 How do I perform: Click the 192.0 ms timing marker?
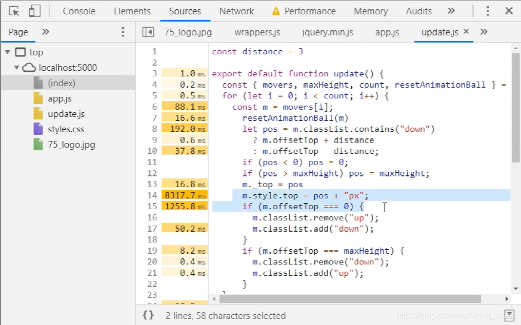click(185, 129)
